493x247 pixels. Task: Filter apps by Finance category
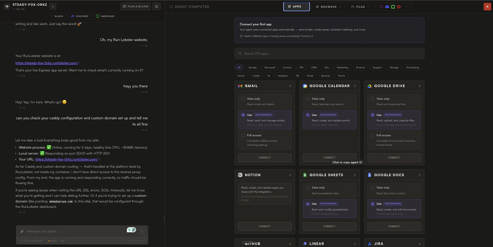(x=360, y=67)
